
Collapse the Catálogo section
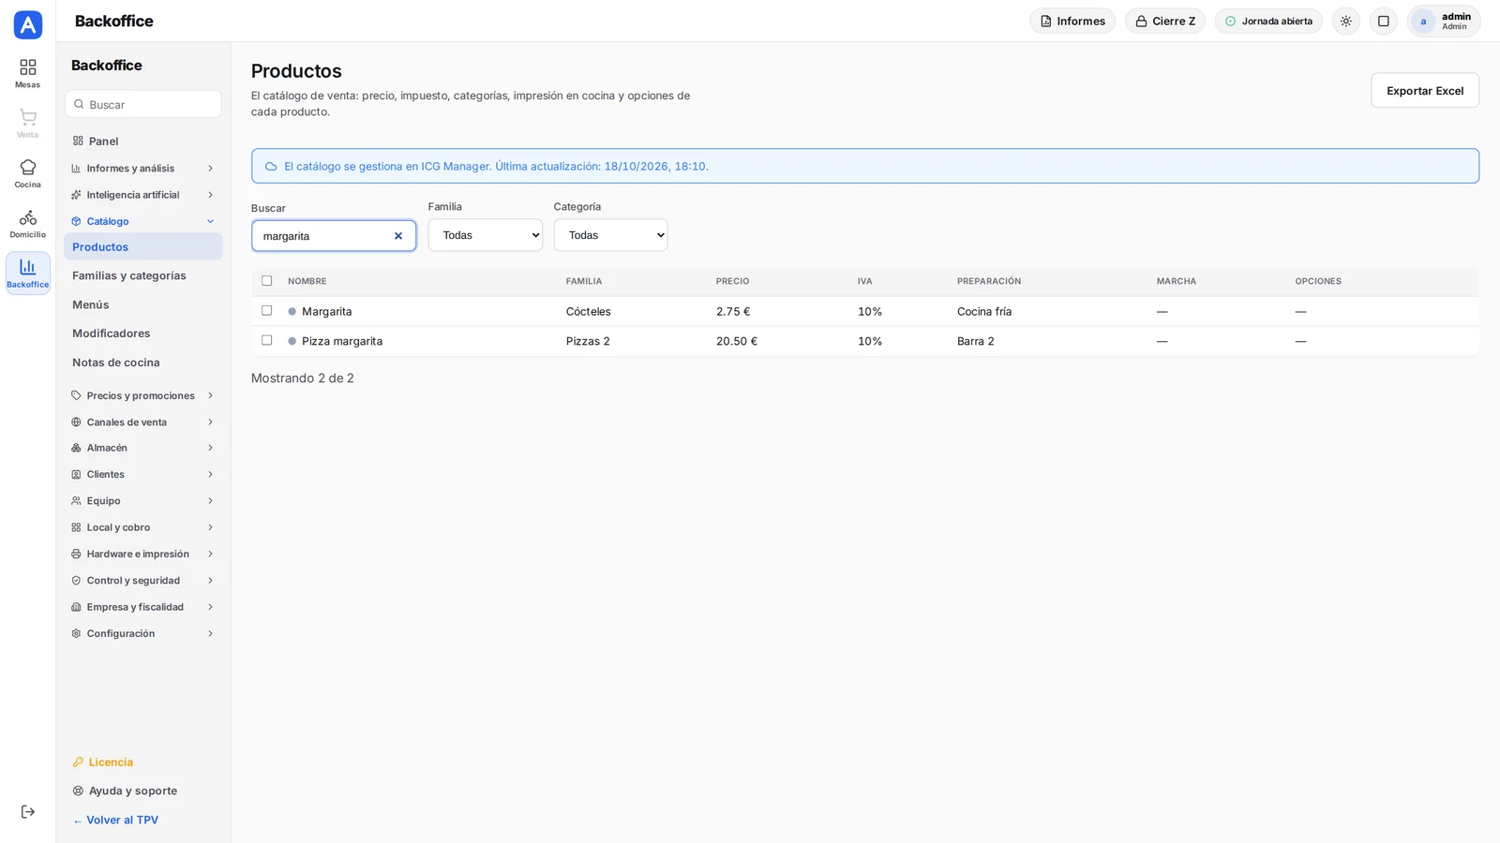[x=142, y=221]
